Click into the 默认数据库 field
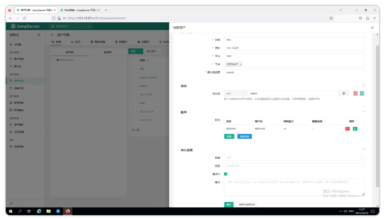 coord(294,72)
